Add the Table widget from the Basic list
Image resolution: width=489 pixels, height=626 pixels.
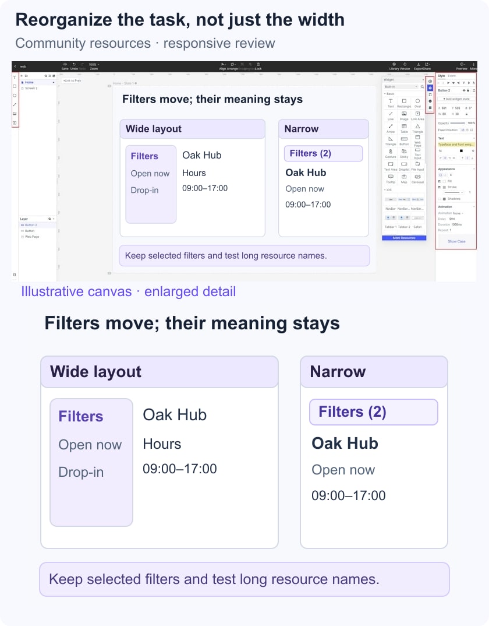pyautogui.click(x=404, y=128)
